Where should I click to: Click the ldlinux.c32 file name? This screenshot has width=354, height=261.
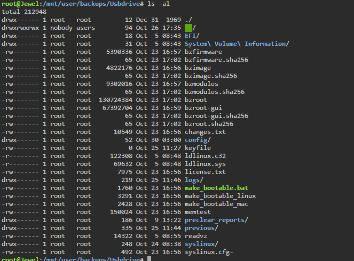point(205,156)
